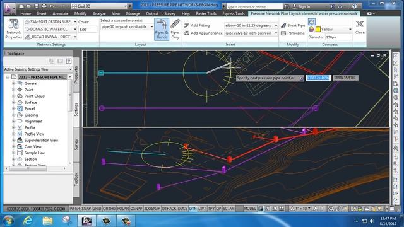This screenshot has width=404, height=227.
Task: Click the Sign In button
Action: [x=301, y=6]
